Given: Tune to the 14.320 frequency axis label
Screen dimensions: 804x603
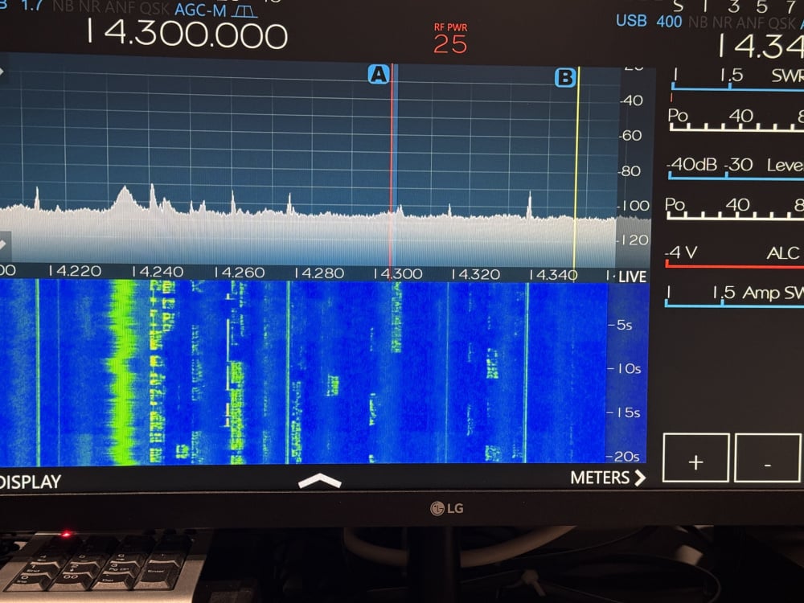Looking at the screenshot, I should point(475,274).
